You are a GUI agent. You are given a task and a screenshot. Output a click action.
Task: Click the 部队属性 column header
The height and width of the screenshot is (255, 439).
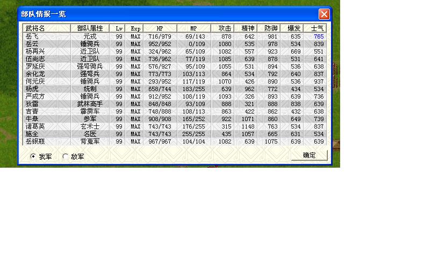[90, 28]
